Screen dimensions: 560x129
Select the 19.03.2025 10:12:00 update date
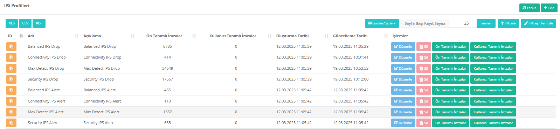pos(351,79)
